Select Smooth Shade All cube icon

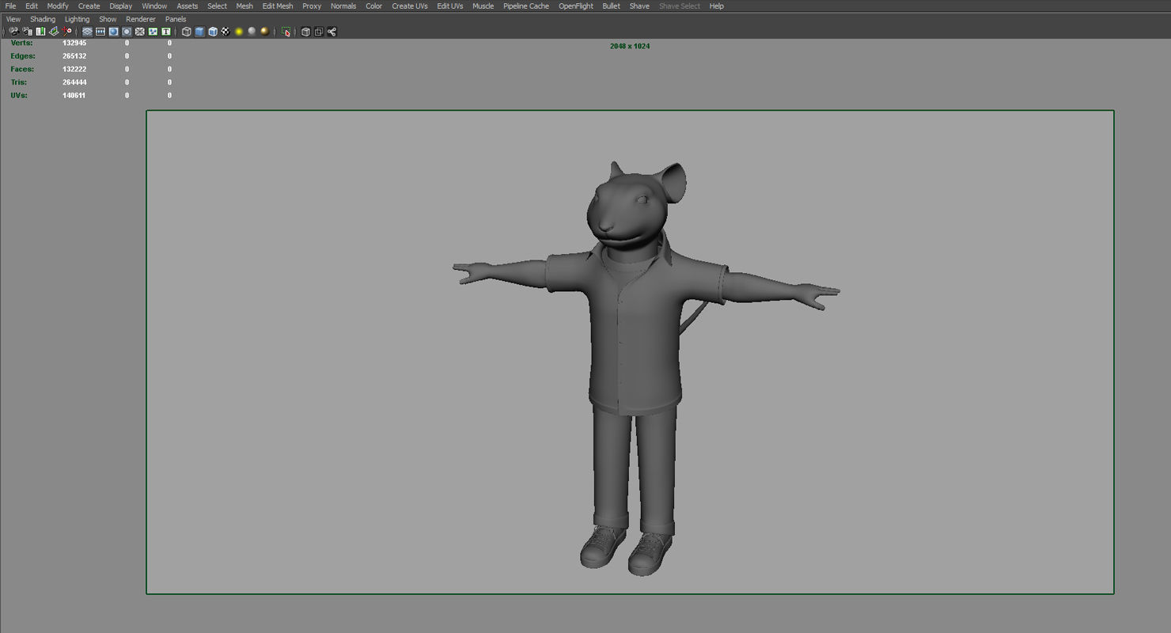[x=199, y=32]
